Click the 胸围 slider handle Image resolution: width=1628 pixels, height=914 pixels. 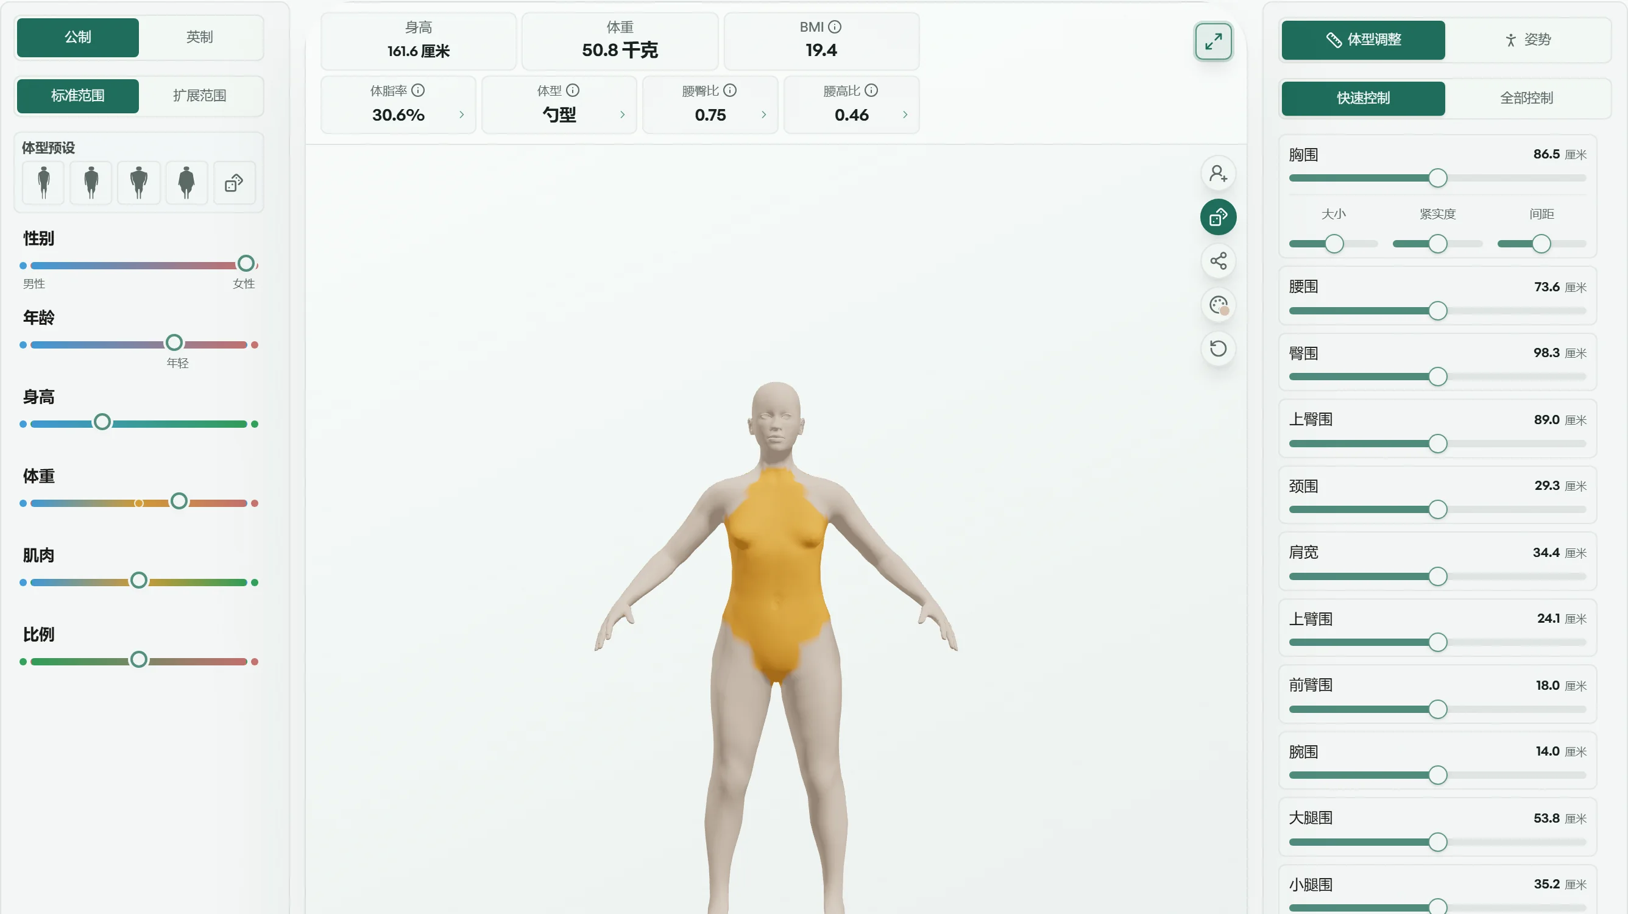[1438, 179]
